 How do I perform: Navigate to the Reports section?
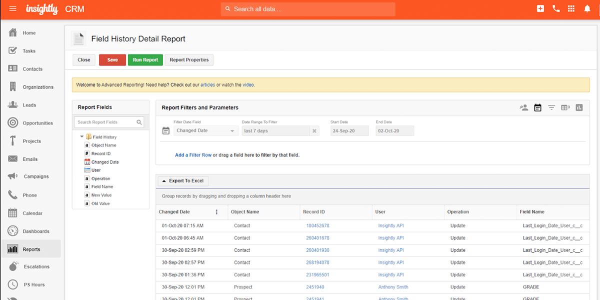pyautogui.click(x=31, y=248)
